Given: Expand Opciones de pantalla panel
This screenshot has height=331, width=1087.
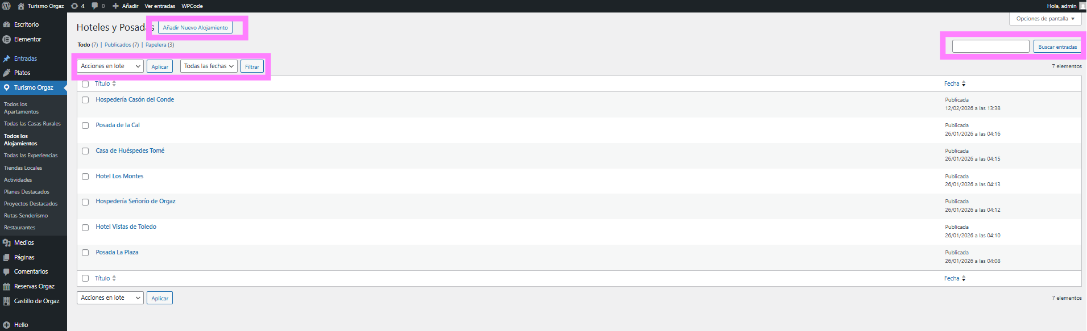Looking at the screenshot, I should tap(1045, 19).
